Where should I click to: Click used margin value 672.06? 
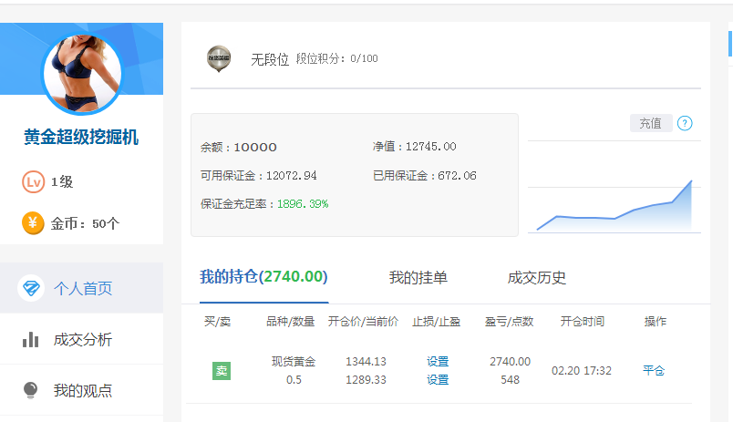click(x=457, y=176)
